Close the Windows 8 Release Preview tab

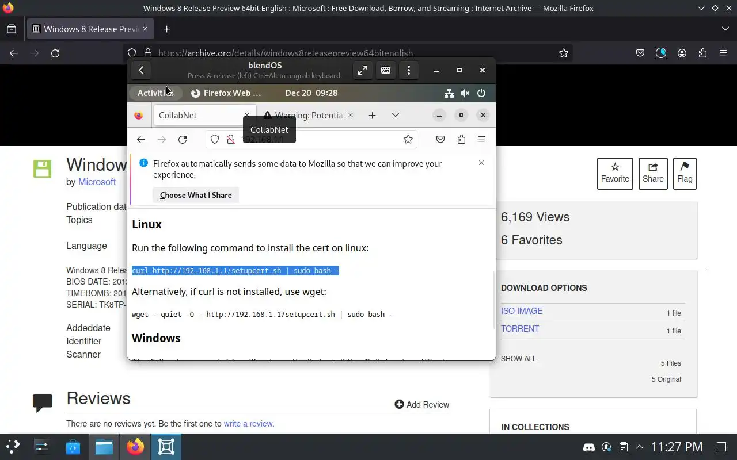[x=145, y=29]
